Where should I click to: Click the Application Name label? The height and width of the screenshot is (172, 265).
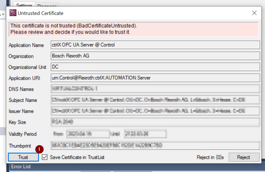coord(26,45)
